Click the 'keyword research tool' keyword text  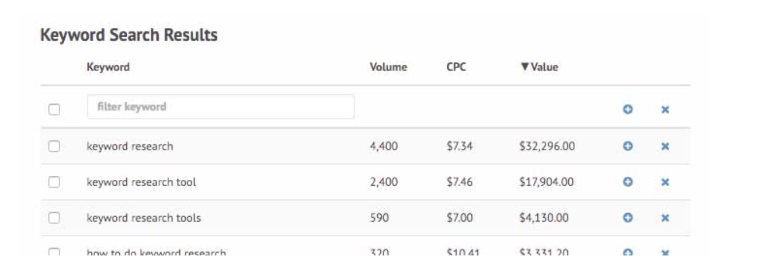click(x=141, y=182)
